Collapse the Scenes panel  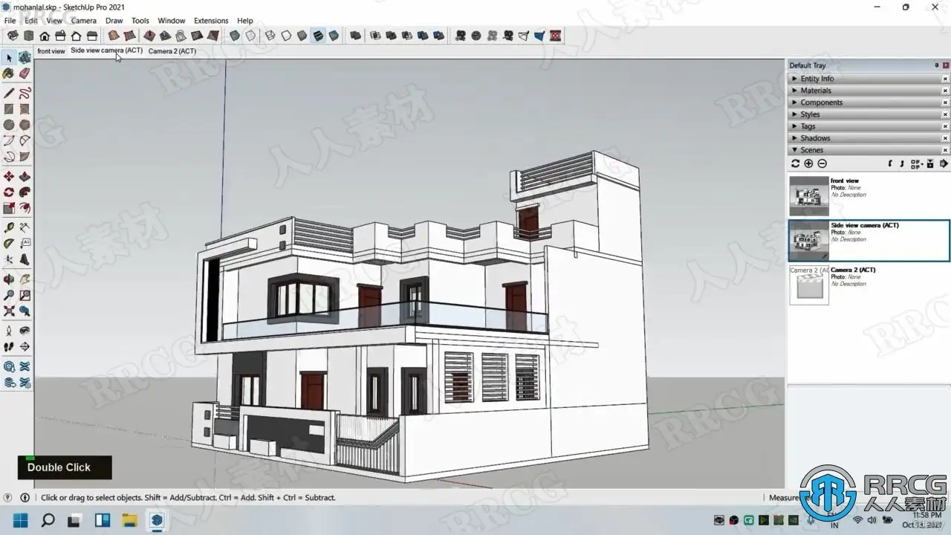pyautogui.click(x=867, y=150)
